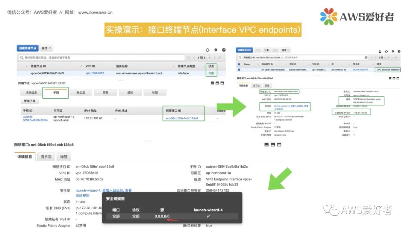This screenshot has width=406, height=228.
Task: Click the 管理子网 button
Action: [x=30, y=101]
